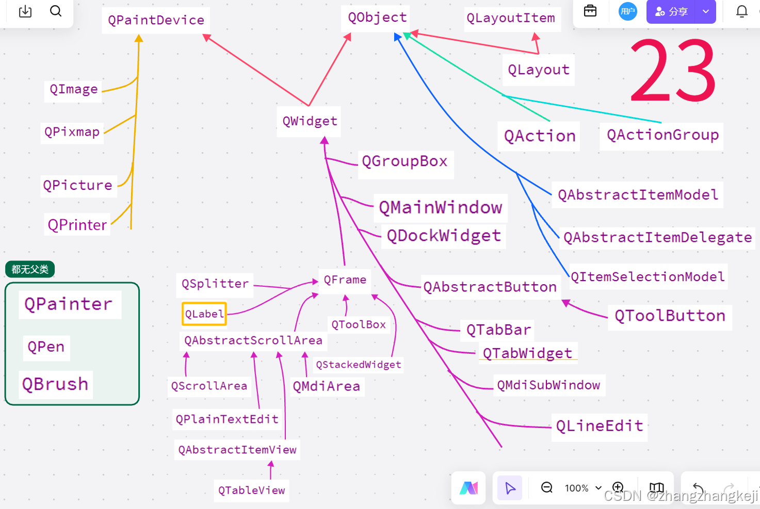This screenshot has height=509, width=760.
Task: Select the QAbstractButton node
Action: (x=490, y=287)
